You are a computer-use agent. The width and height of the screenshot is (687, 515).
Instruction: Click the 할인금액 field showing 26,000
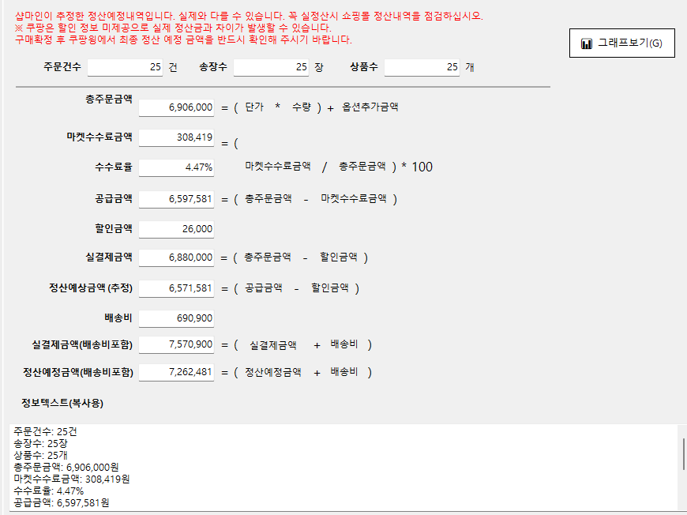coord(176,229)
